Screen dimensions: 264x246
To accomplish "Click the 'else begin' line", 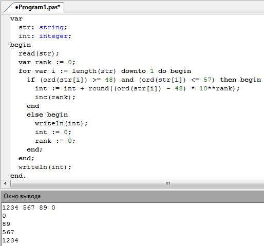I will tap(47, 115).
